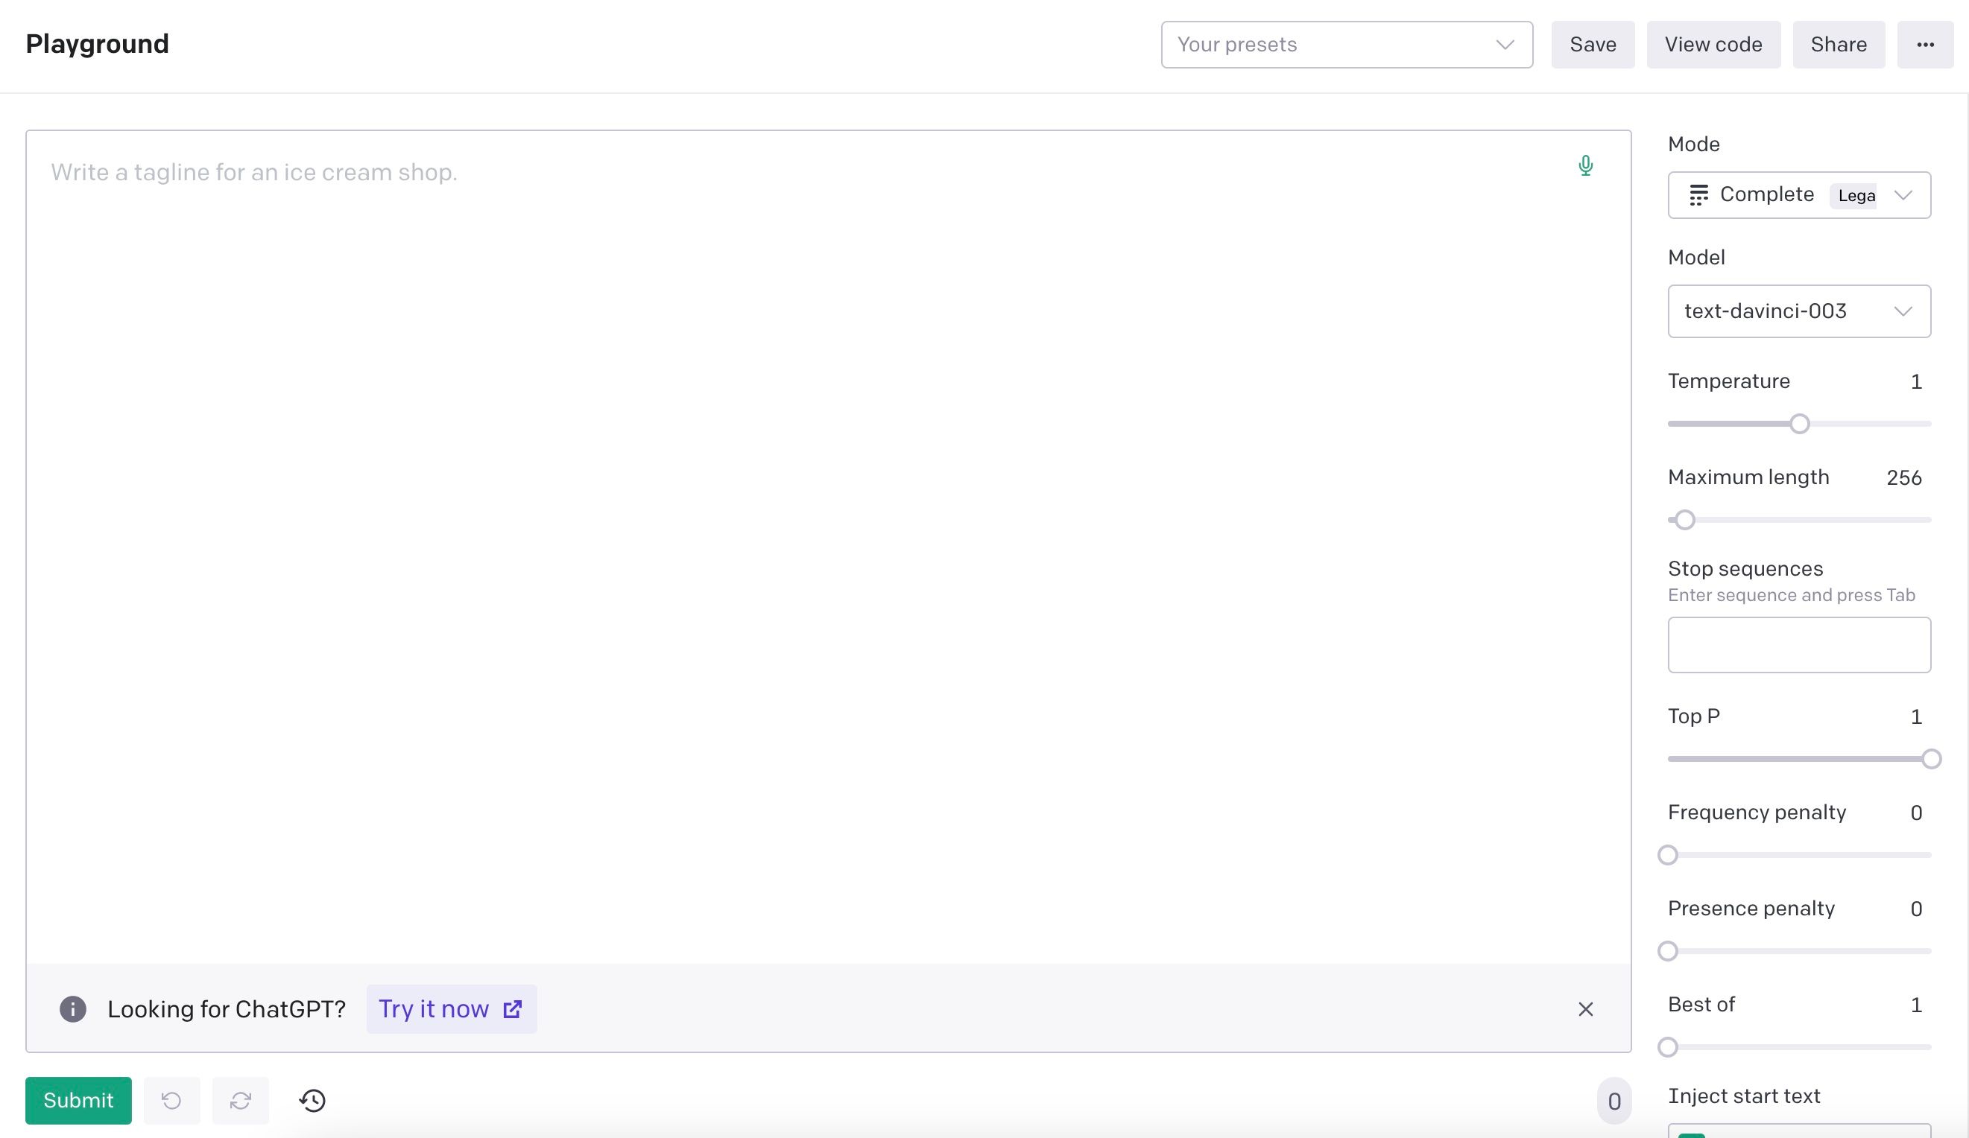Viewport: 1969px width, 1138px height.
Task: Open the Your presets dropdown
Action: coord(1345,44)
